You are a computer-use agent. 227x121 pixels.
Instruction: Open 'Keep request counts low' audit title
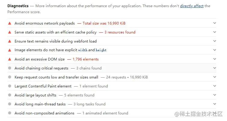[x=56, y=77]
